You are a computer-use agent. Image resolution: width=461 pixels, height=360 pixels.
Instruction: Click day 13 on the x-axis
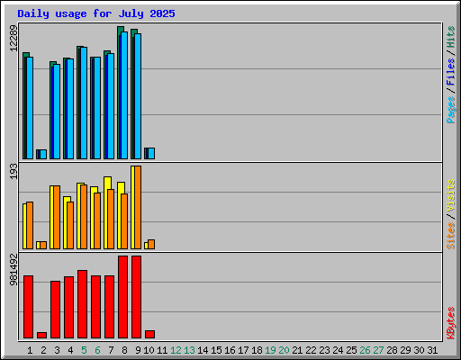click(x=189, y=350)
